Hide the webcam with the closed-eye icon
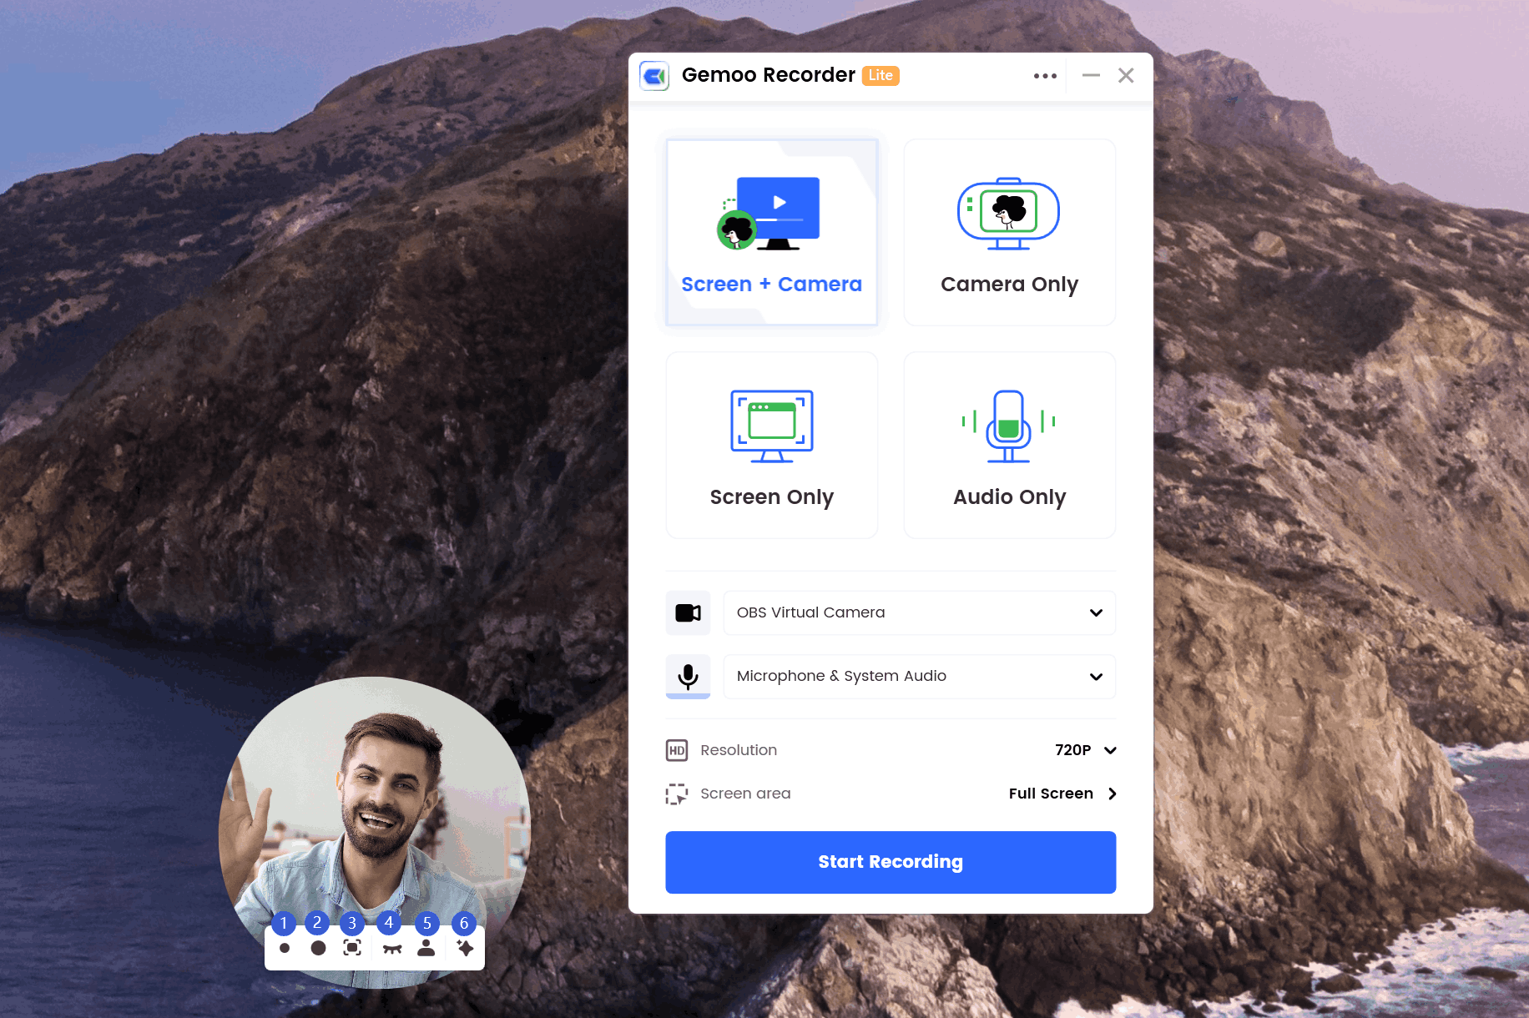The image size is (1529, 1018). click(x=391, y=949)
